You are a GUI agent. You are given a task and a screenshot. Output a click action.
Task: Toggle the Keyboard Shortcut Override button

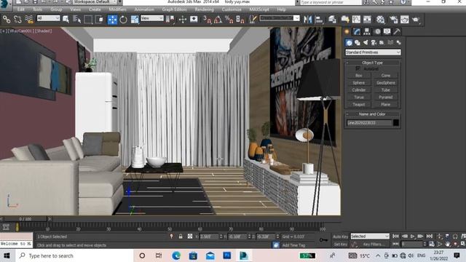point(194,20)
